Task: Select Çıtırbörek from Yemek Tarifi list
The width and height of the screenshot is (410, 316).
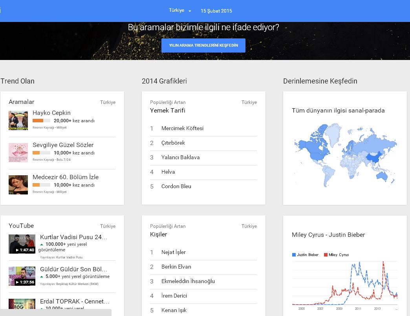Action: (x=173, y=143)
